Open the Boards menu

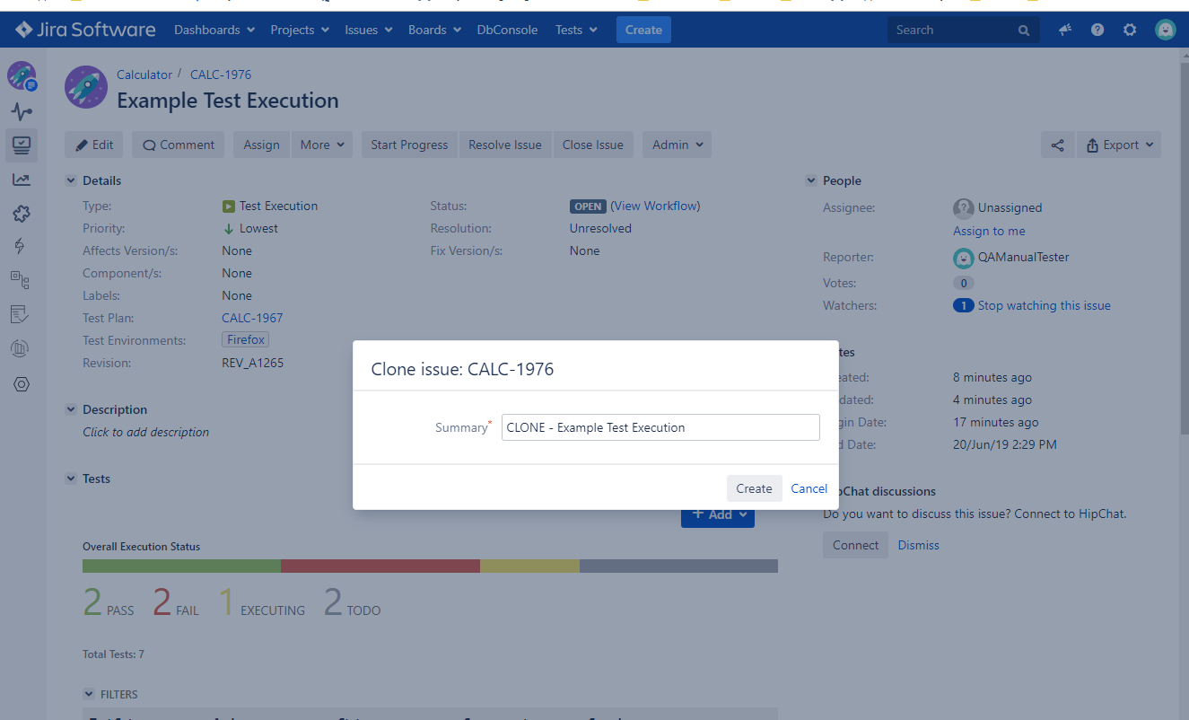pyautogui.click(x=434, y=30)
